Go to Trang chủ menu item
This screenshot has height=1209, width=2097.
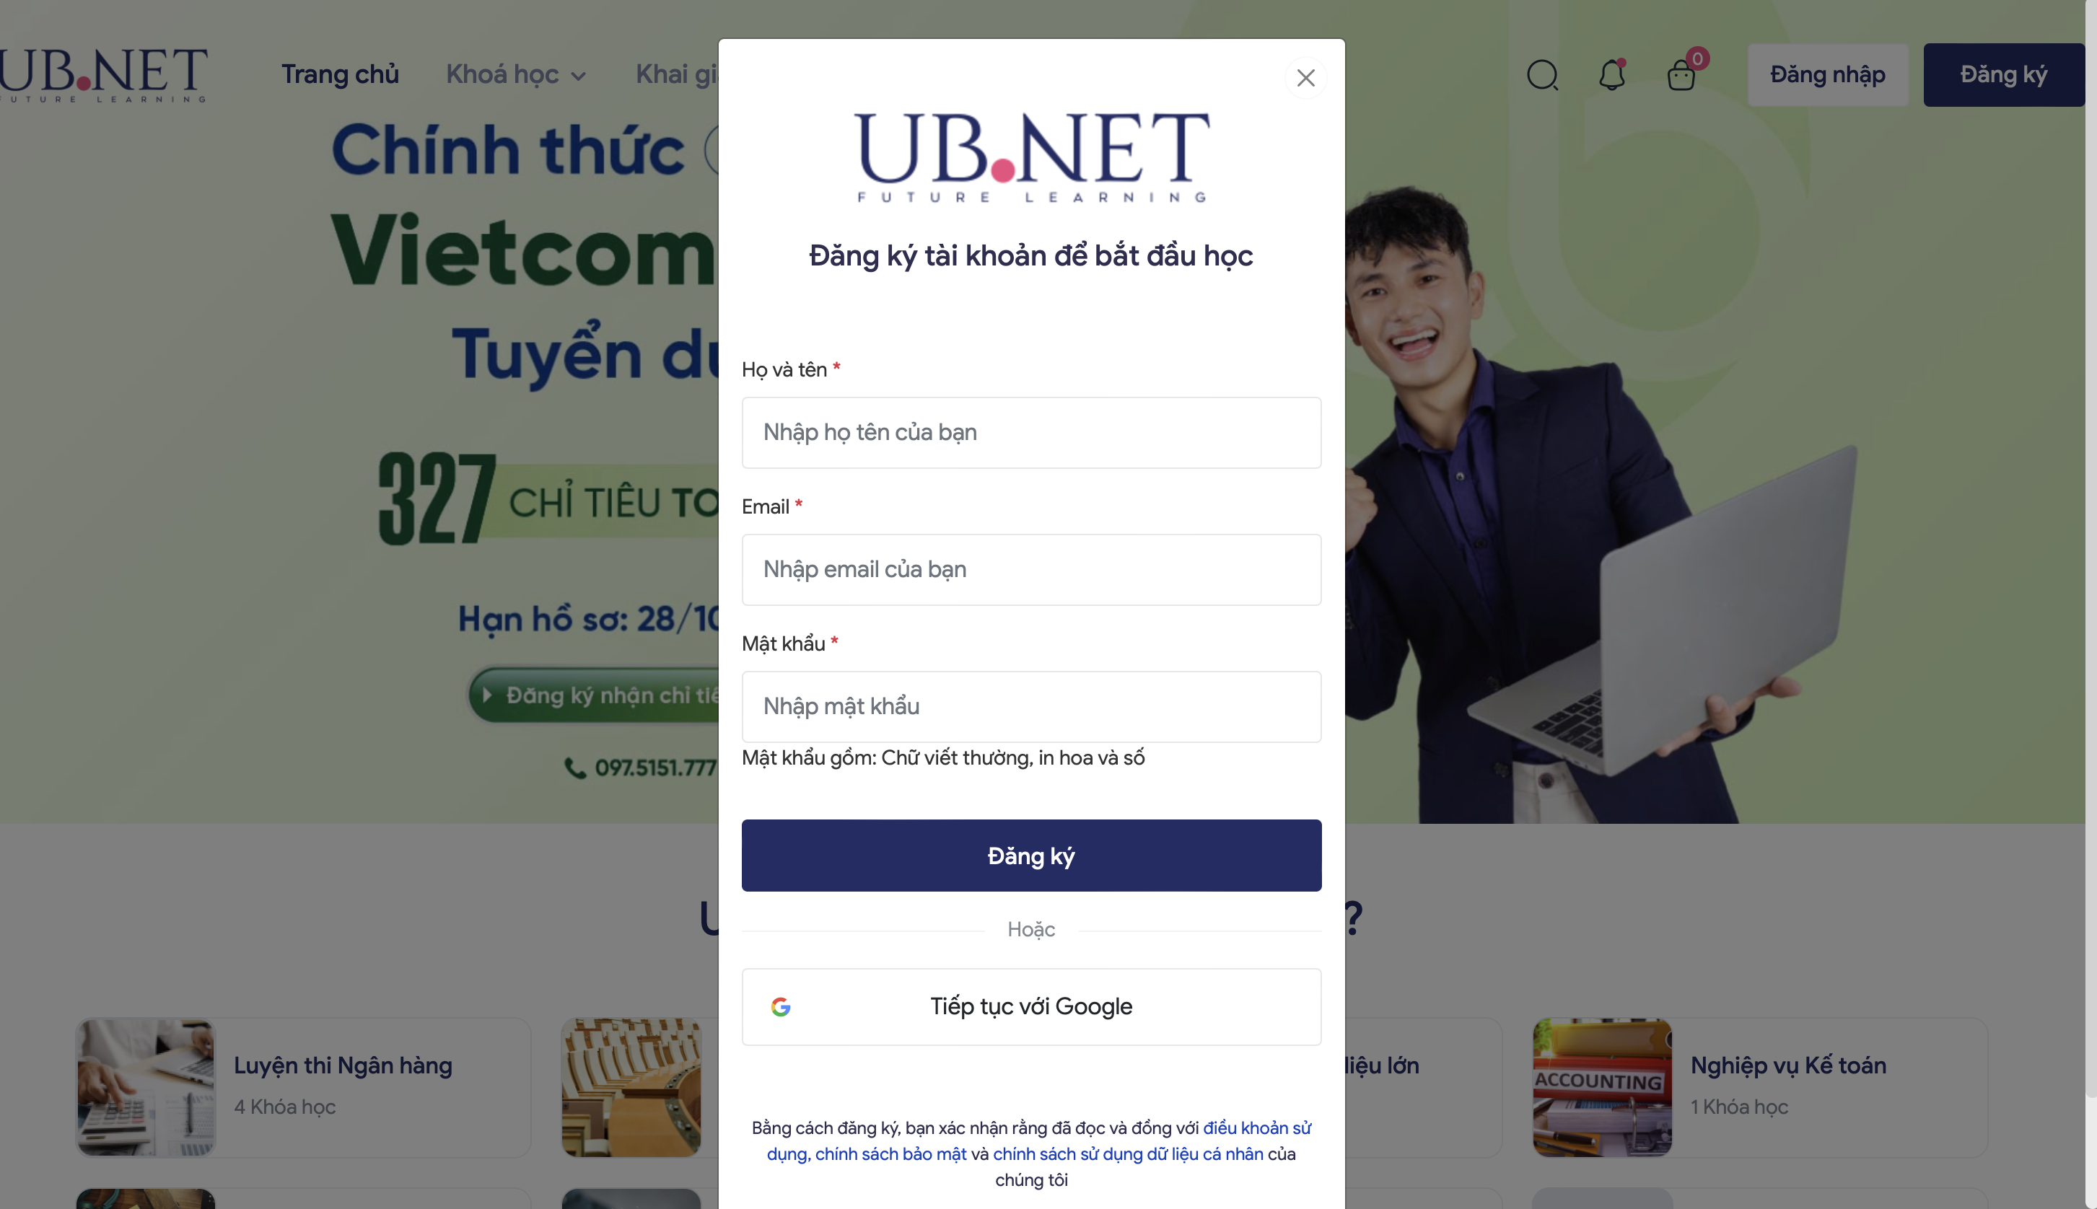[340, 75]
